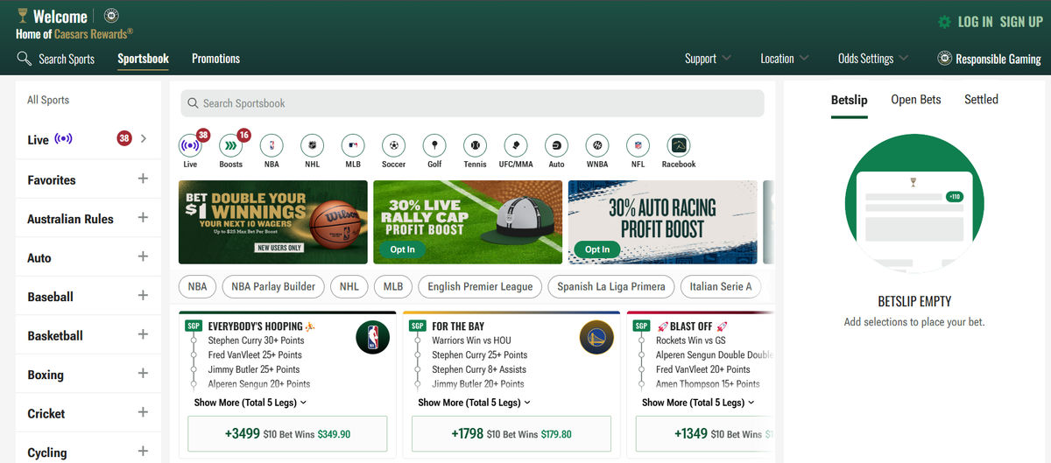Click the SIGN UP link

[x=1021, y=22]
